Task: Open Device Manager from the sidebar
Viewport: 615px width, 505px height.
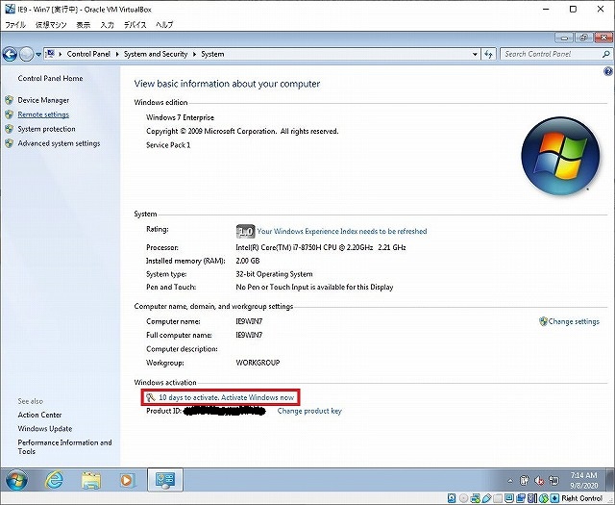Action: [43, 100]
